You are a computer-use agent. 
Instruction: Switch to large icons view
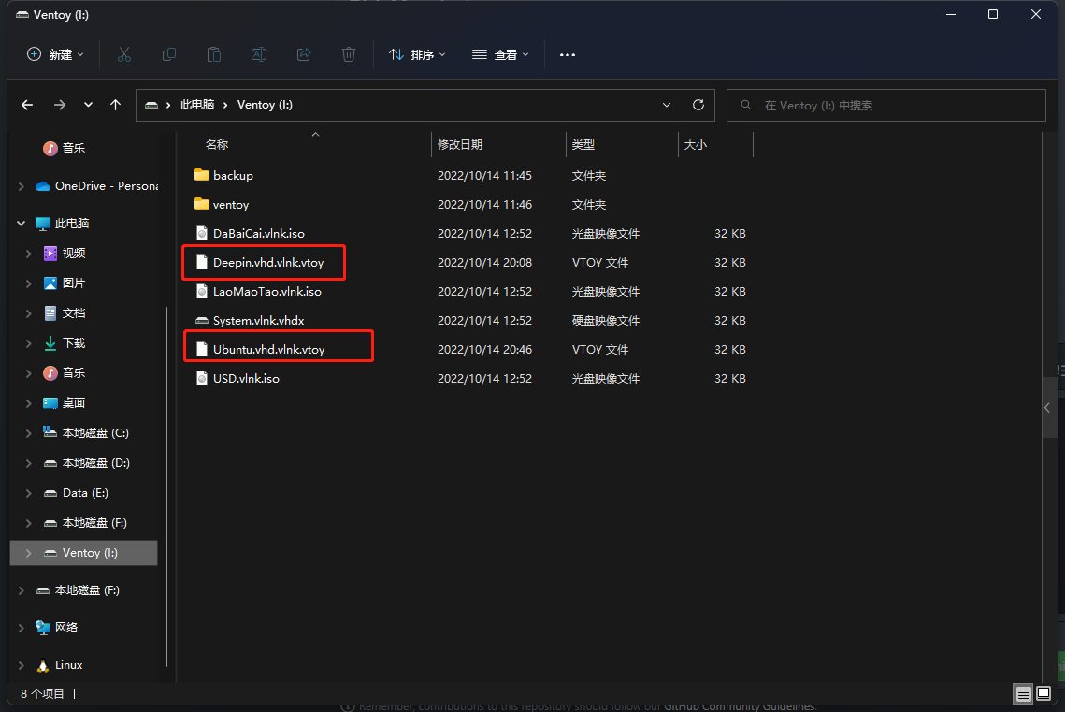click(1043, 693)
